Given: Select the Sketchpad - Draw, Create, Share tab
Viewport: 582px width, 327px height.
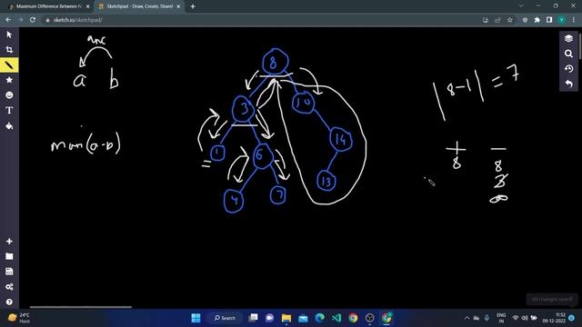Looking at the screenshot, I should [139, 6].
